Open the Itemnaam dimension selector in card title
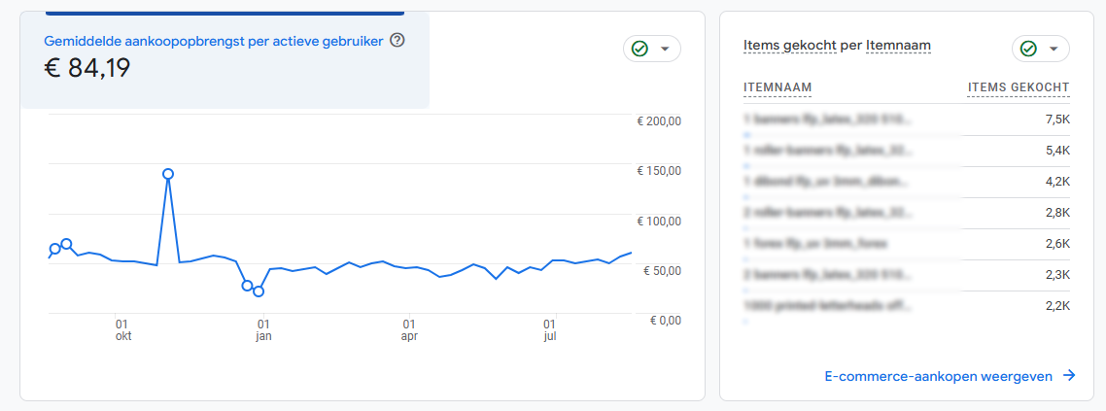1106x411 pixels. [x=898, y=46]
